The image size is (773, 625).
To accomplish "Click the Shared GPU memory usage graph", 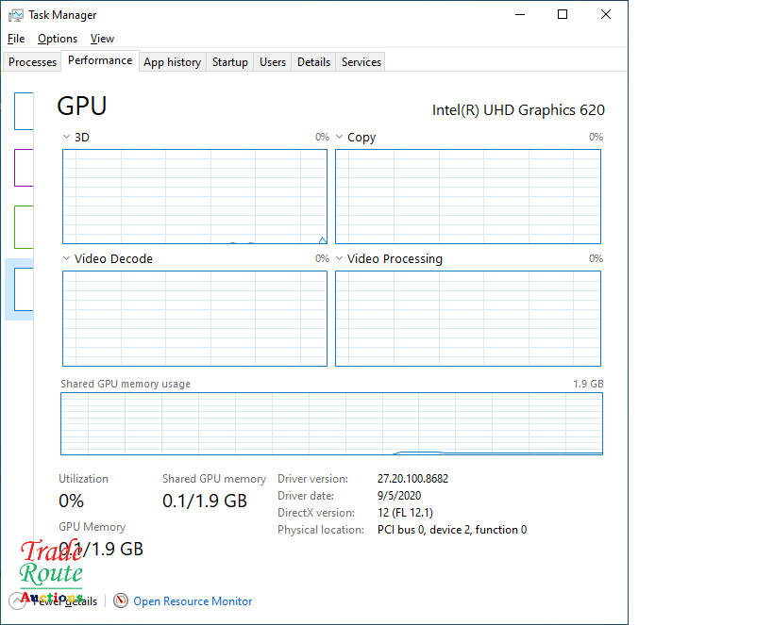I will [x=331, y=424].
